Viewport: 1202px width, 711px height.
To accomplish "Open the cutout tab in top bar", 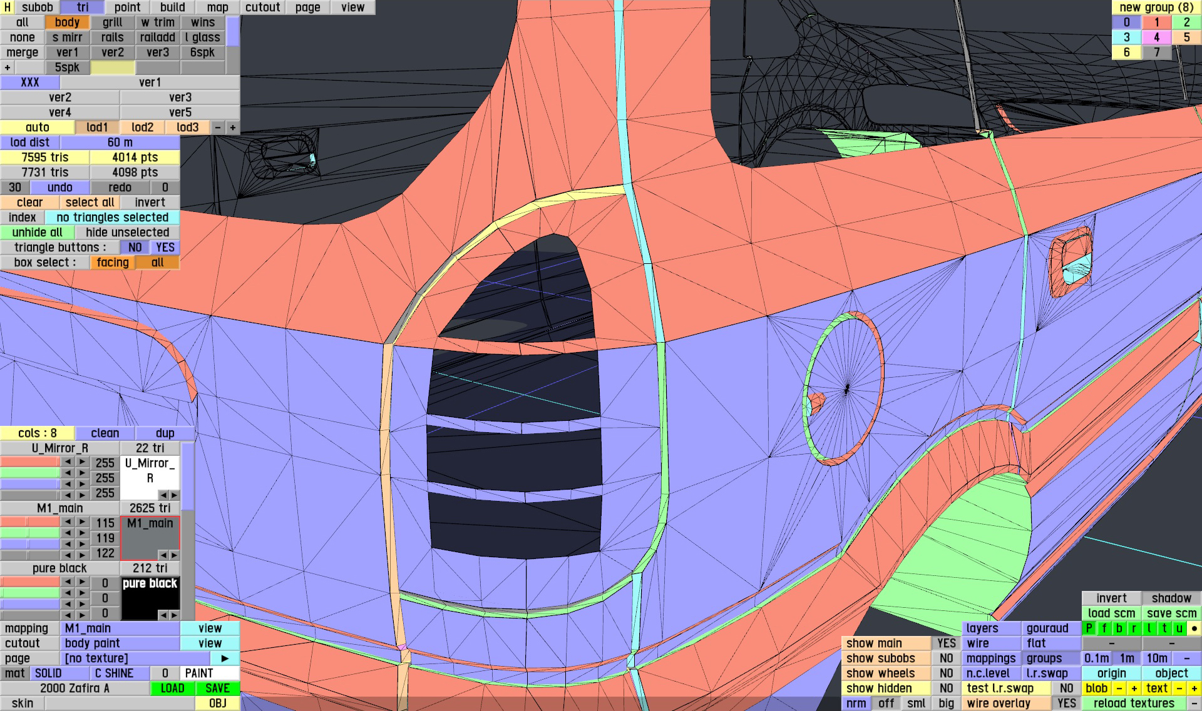I will 262,8.
